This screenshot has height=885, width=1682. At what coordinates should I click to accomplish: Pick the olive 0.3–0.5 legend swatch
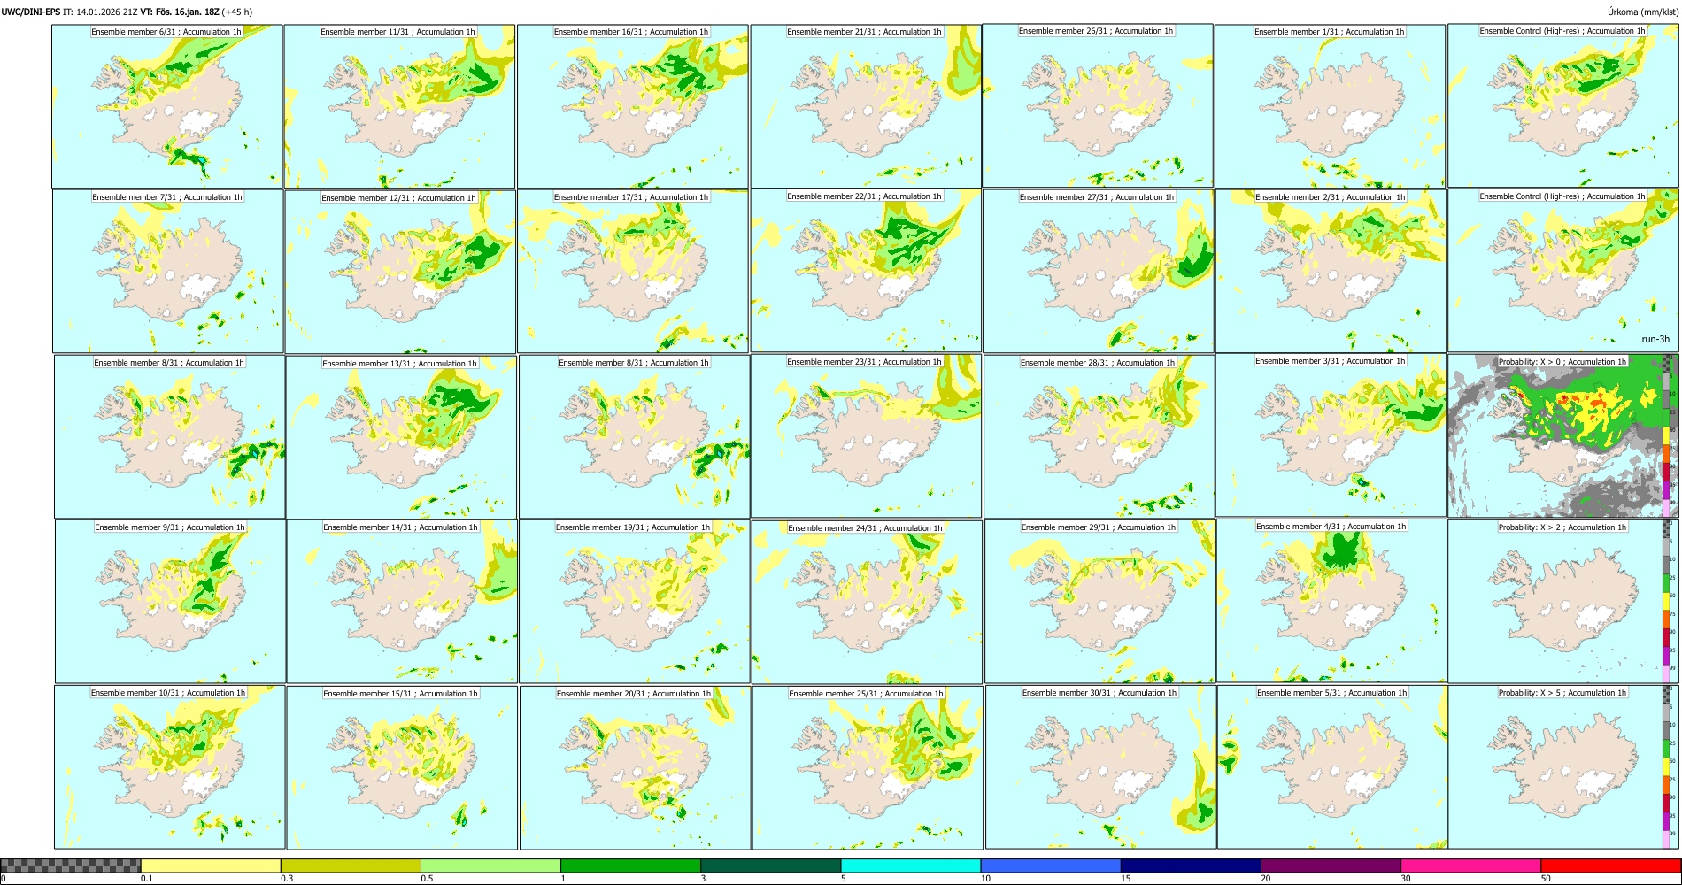tap(351, 866)
